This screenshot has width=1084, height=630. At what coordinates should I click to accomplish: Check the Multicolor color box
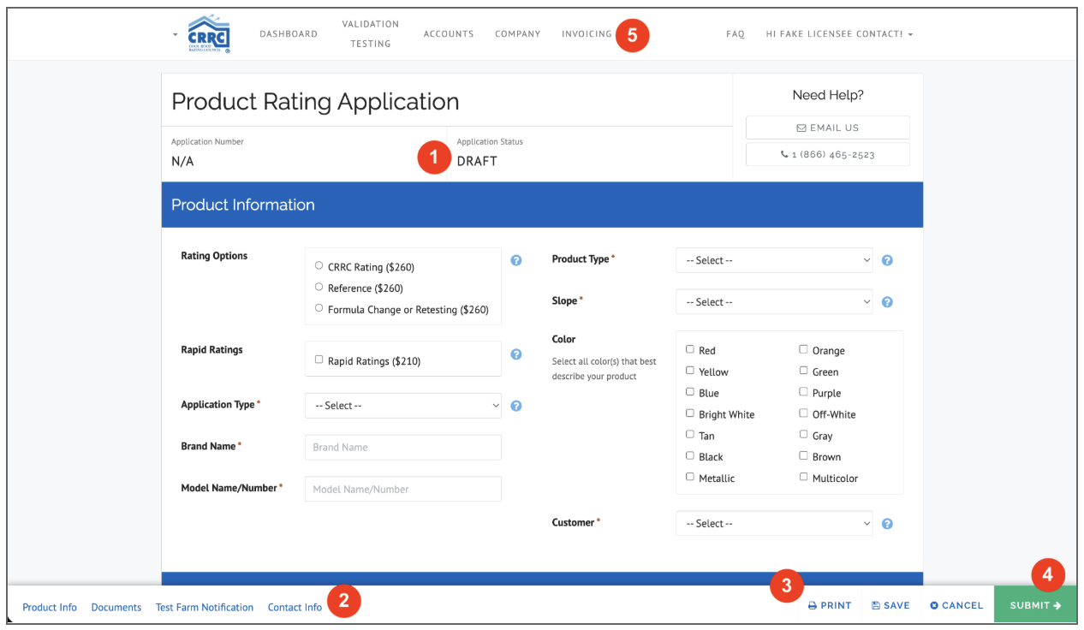coord(803,477)
